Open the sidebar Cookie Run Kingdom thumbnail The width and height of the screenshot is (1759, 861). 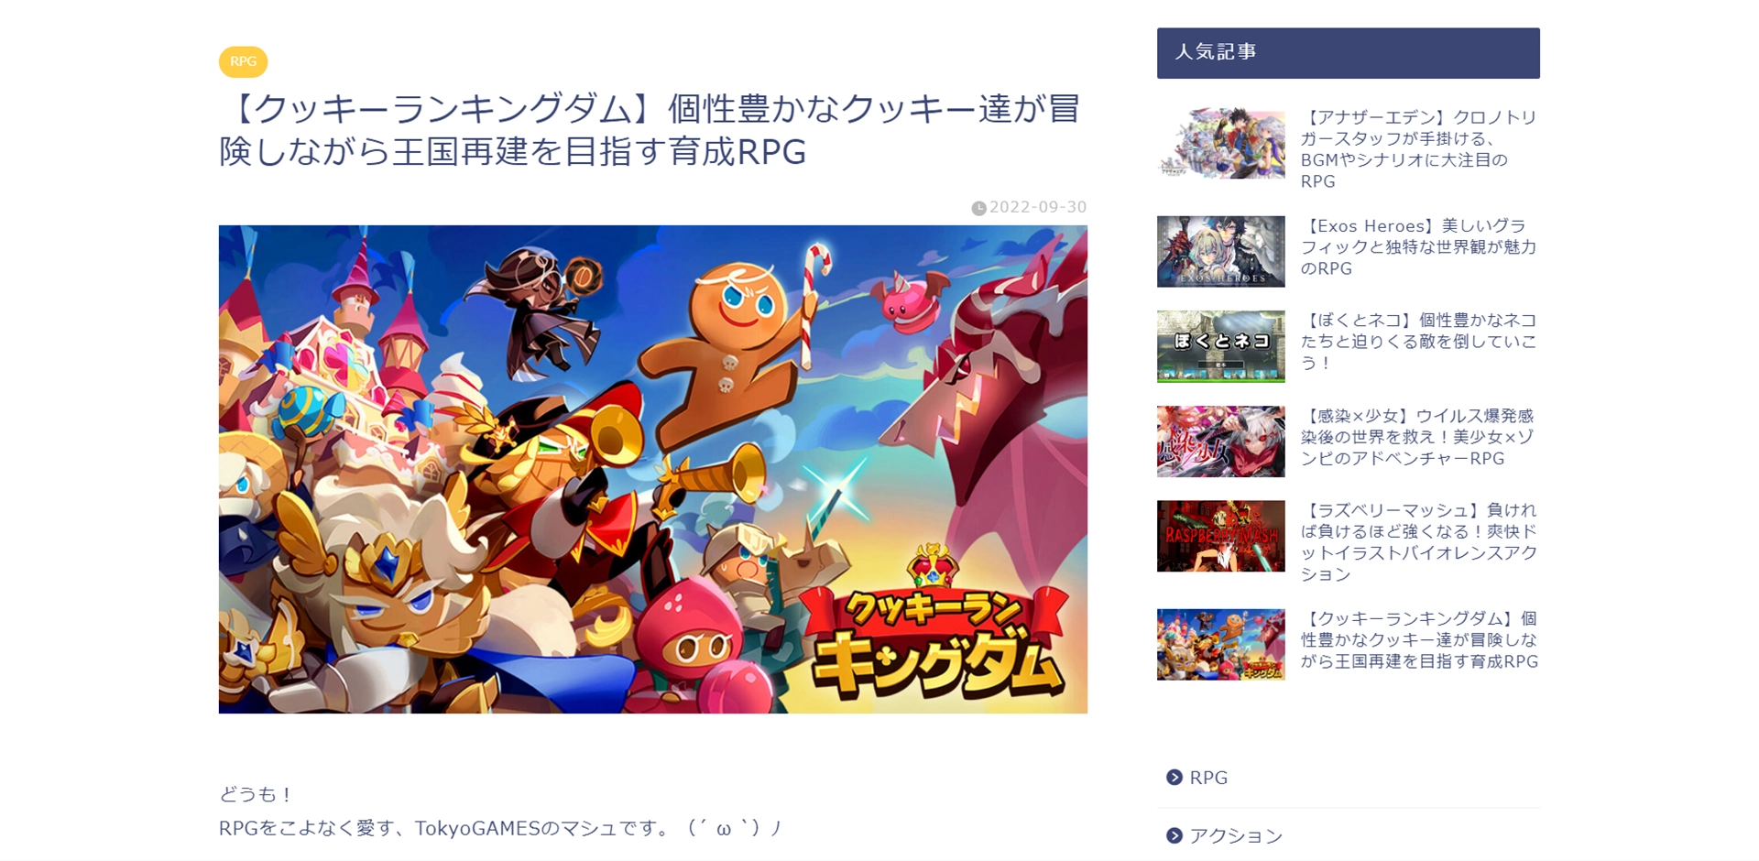pyautogui.click(x=1220, y=645)
